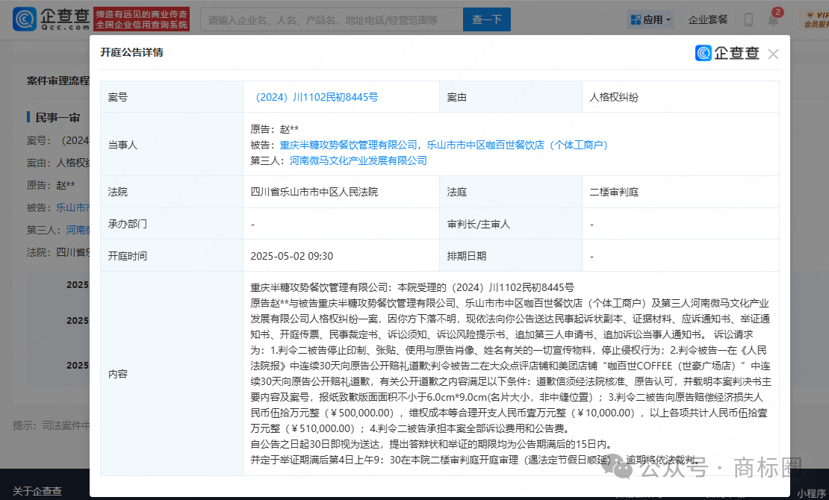Open the notification bell with badge 2
Image resolution: width=829 pixels, height=500 pixels.
point(773,19)
